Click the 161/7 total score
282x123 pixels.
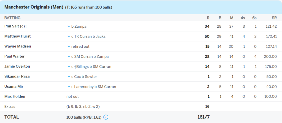[204, 117]
